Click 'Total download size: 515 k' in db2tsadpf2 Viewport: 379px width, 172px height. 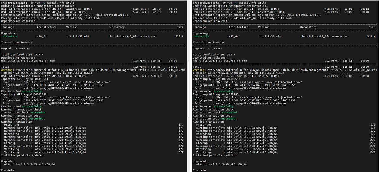[213, 55]
